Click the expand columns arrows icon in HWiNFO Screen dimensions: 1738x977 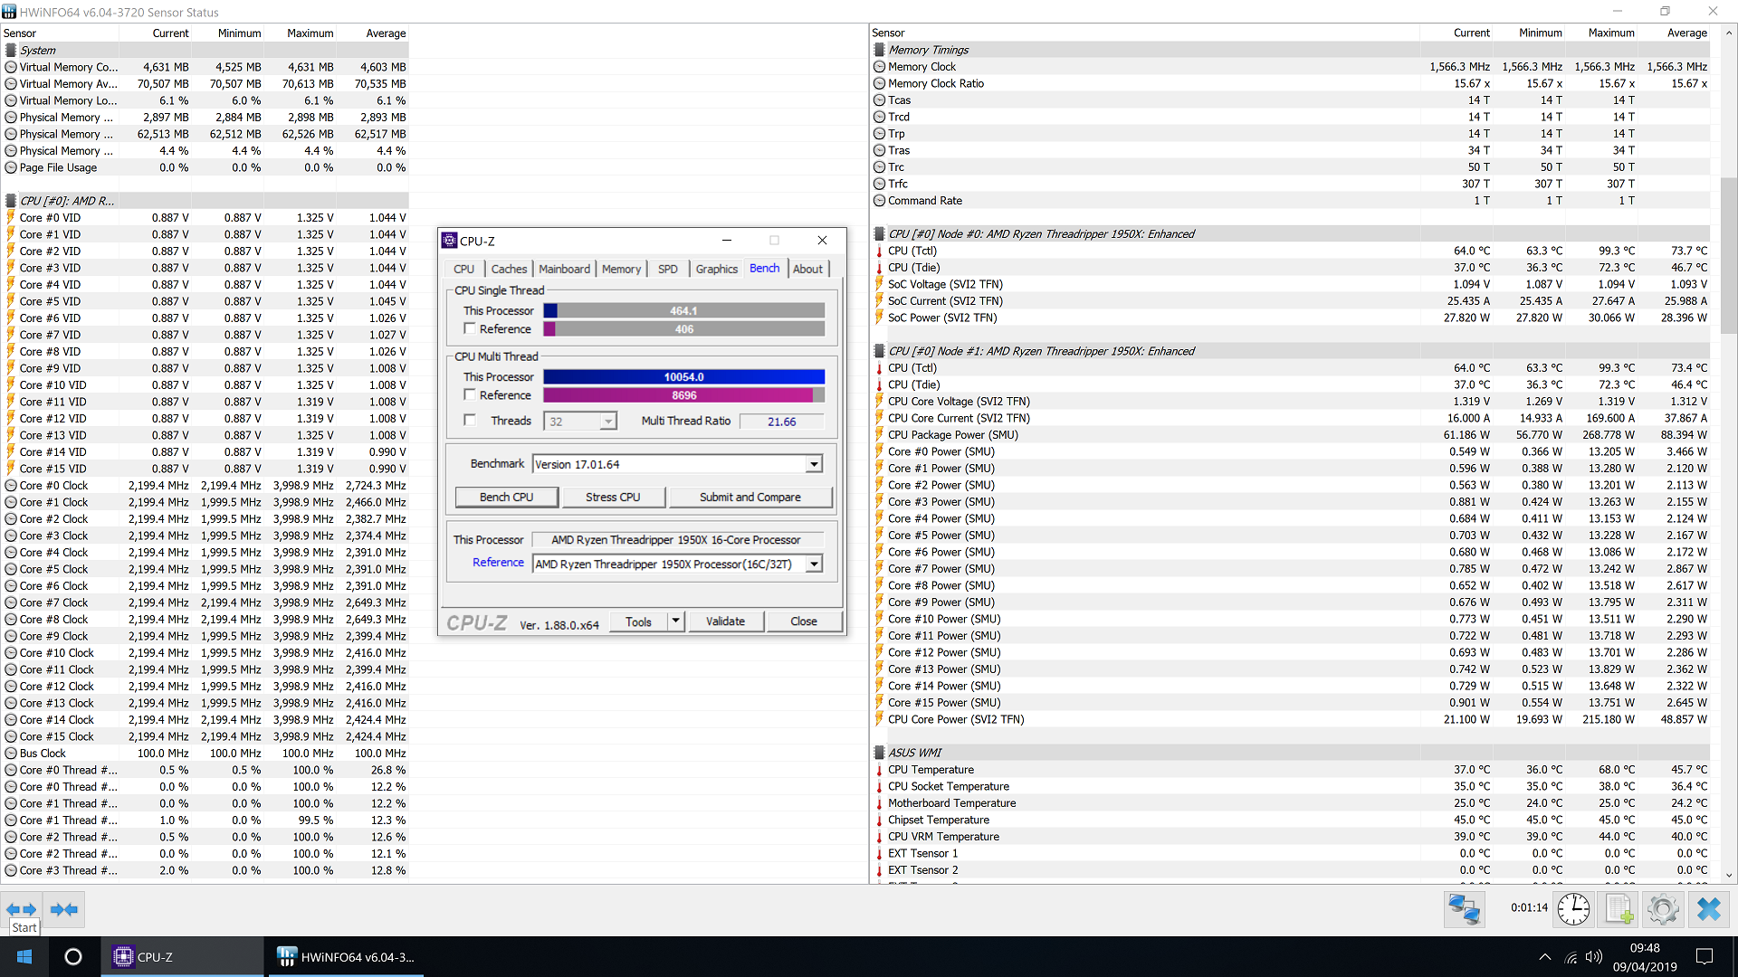point(21,909)
